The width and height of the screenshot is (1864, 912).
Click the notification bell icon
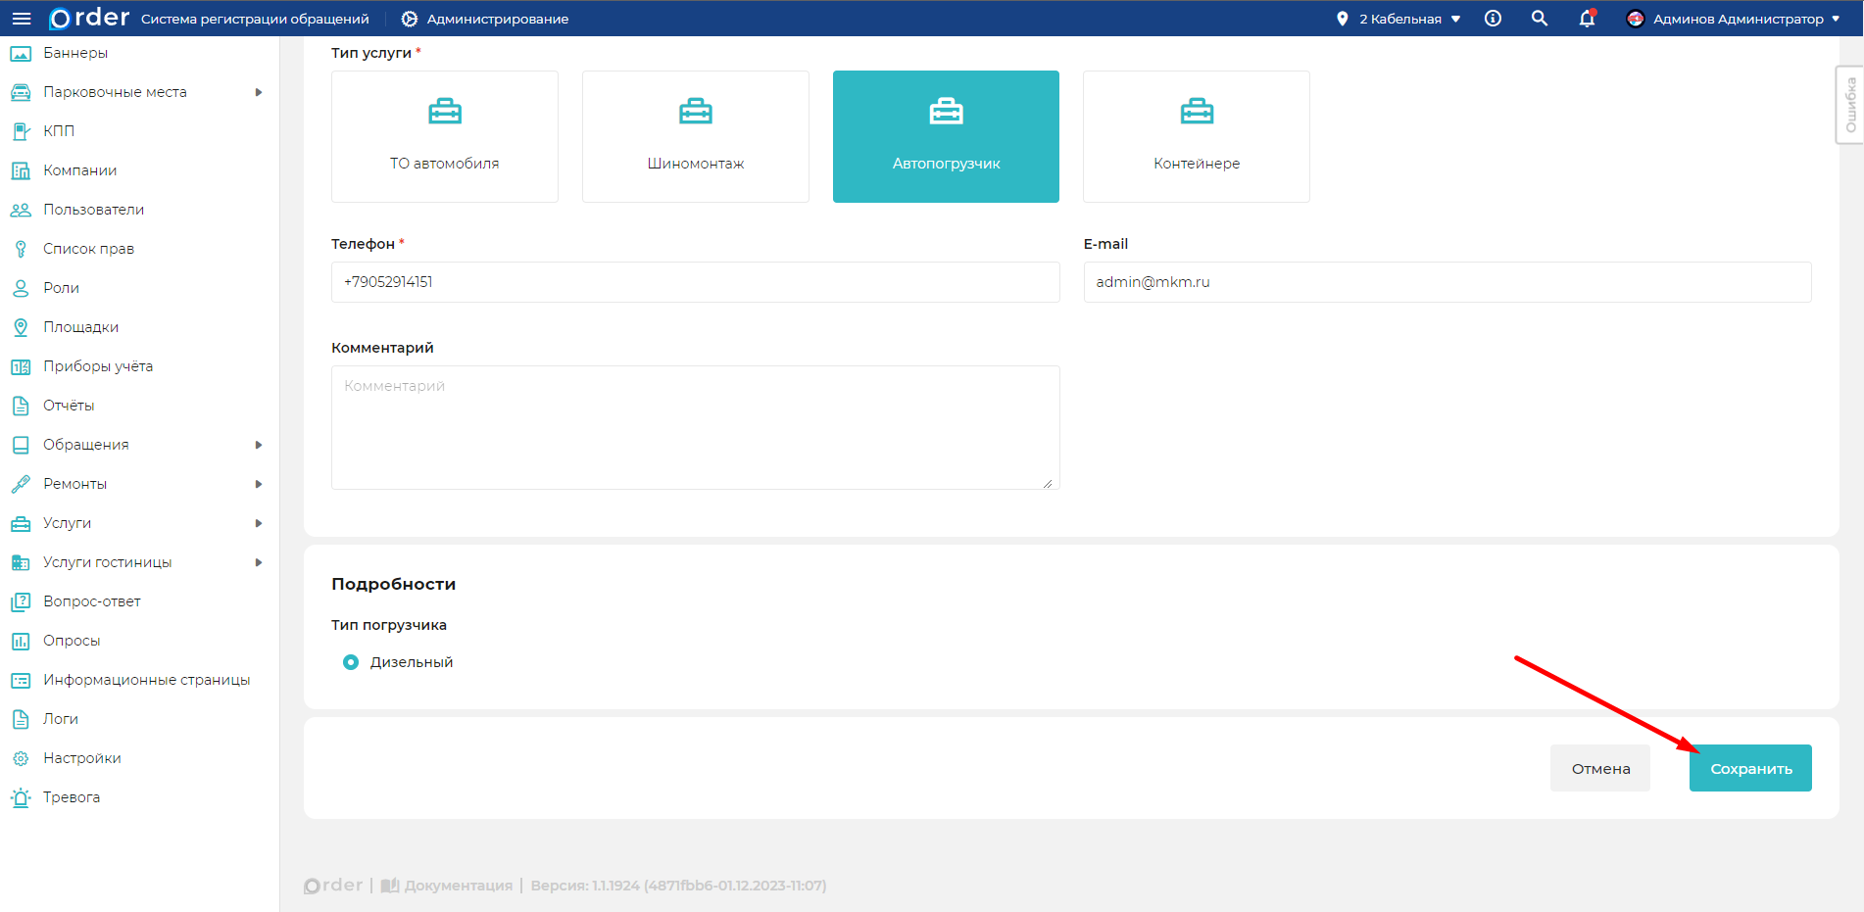(1587, 19)
